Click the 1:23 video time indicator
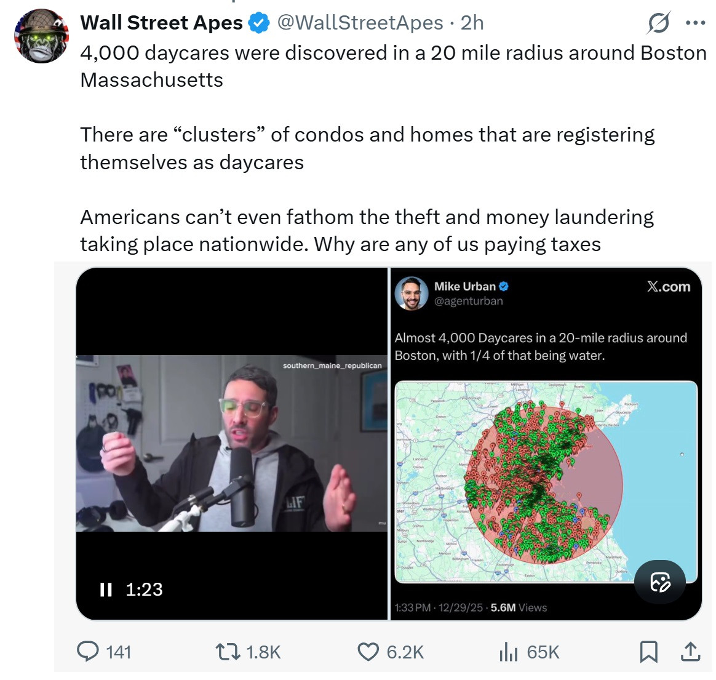The height and width of the screenshot is (680, 716). (x=144, y=590)
